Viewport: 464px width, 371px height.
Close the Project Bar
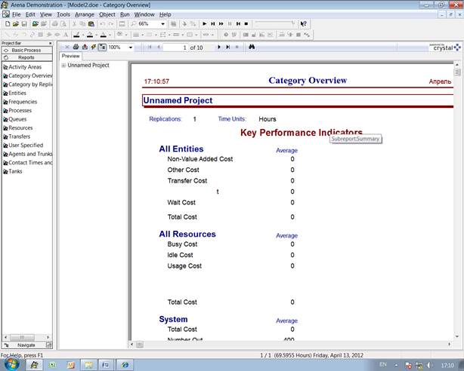[51, 43]
